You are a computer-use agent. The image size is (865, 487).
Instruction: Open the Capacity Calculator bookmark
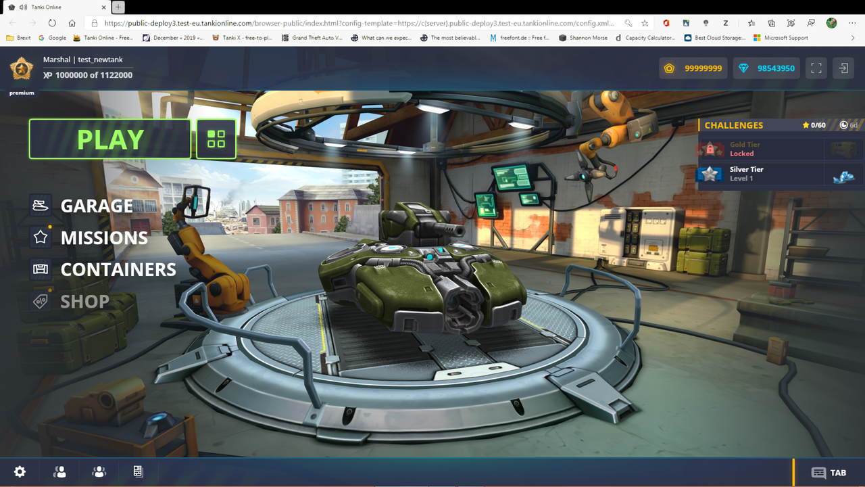646,38
